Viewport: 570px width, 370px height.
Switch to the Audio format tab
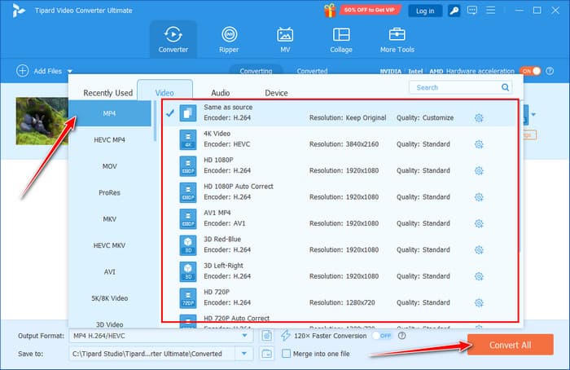(x=220, y=93)
